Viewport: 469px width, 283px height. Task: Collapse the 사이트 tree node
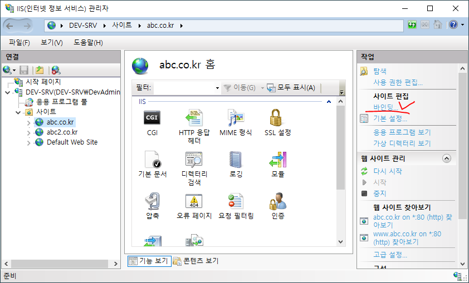point(18,112)
